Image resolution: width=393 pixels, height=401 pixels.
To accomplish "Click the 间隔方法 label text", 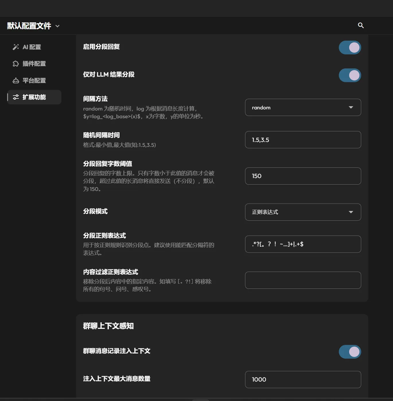I will (95, 99).
